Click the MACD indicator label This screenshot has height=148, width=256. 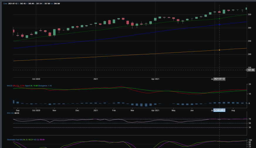coord(10,86)
